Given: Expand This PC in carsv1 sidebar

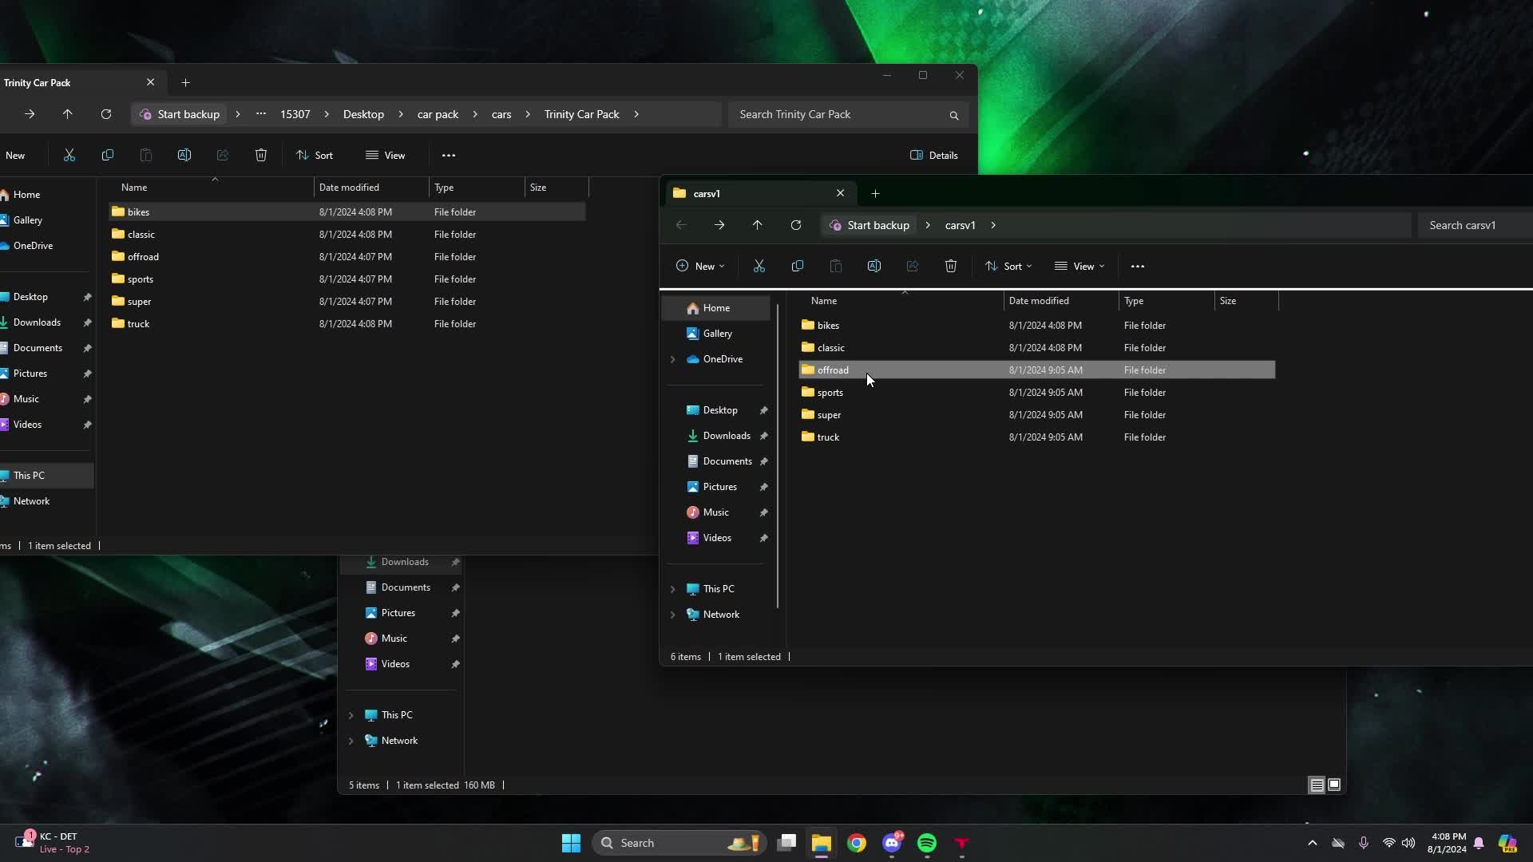Looking at the screenshot, I should click(672, 590).
